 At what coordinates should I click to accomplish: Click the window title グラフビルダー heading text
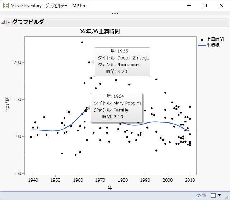pyautogui.click(x=30, y=22)
